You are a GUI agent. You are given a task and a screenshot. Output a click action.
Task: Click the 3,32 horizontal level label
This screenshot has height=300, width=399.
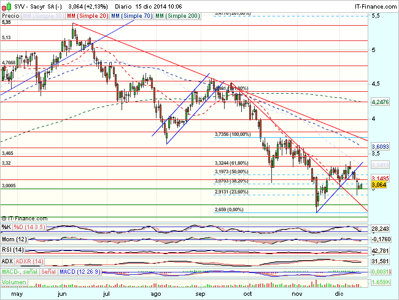6,163
